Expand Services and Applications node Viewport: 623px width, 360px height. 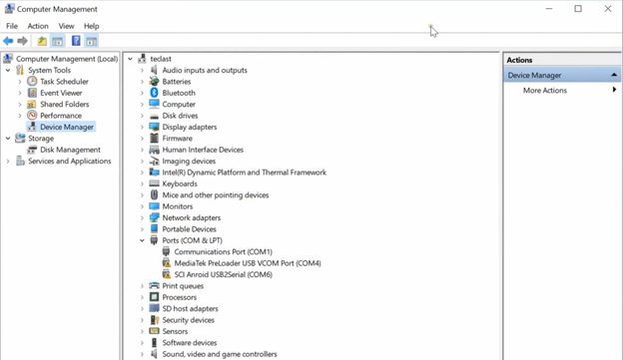click(8, 162)
